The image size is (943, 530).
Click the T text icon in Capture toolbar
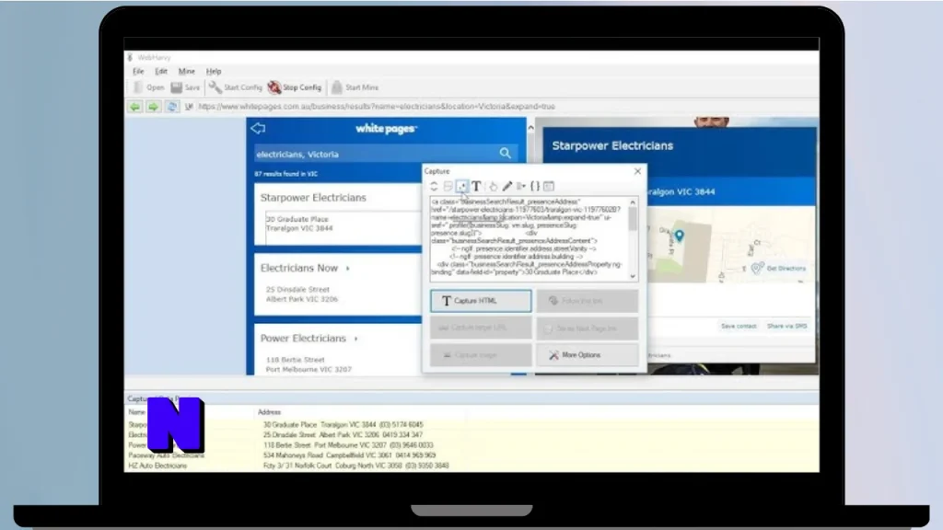tap(476, 186)
